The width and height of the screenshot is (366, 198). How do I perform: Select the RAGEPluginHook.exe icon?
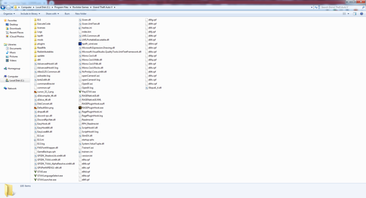click(80, 108)
